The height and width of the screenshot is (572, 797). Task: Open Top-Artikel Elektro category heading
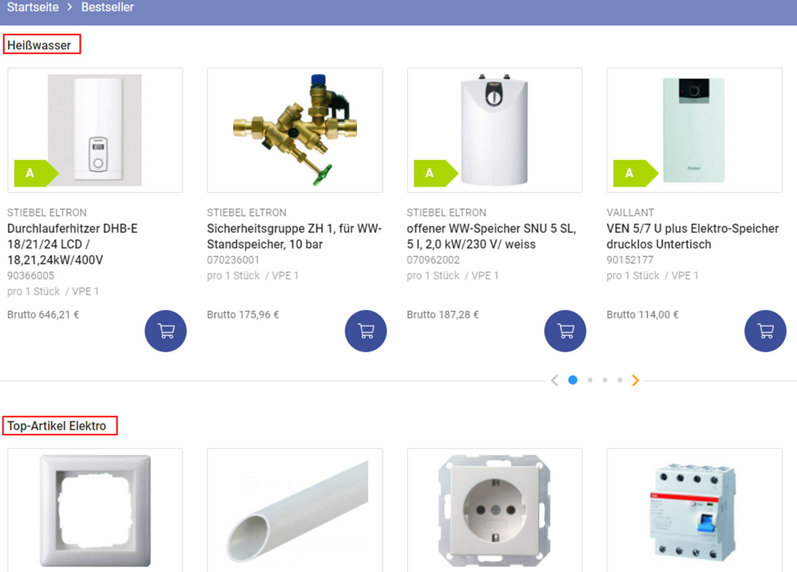coord(57,426)
